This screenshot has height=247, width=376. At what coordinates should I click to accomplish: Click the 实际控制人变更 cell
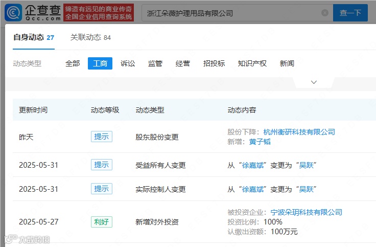pyautogui.click(x=160, y=189)
